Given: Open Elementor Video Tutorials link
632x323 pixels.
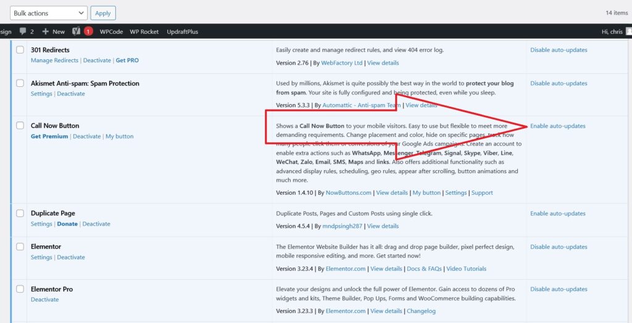Looking at the screenshot, I should [467, 269].
